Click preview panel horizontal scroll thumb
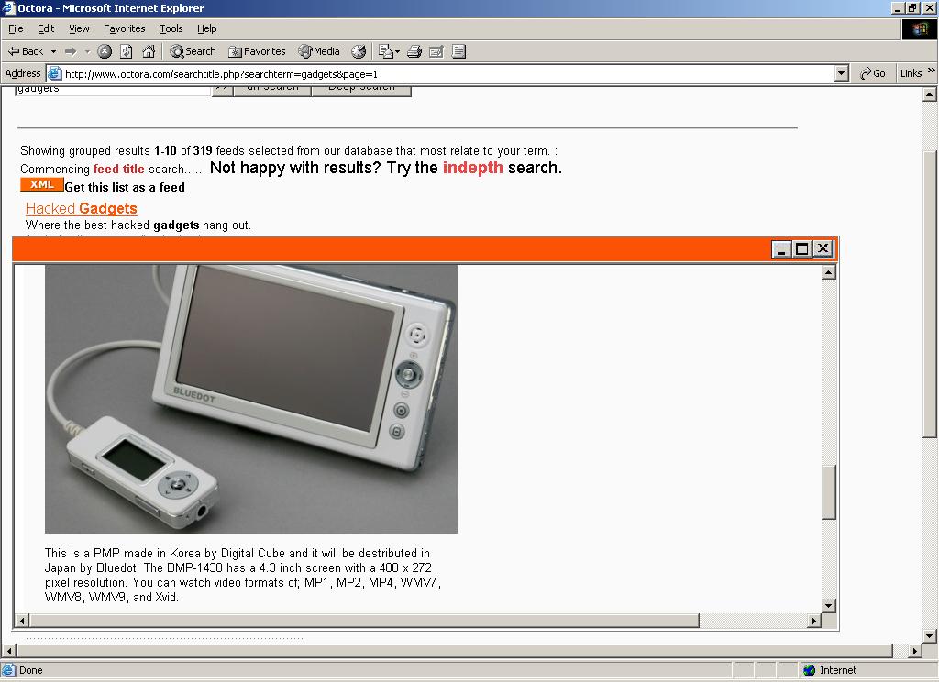939x682 pixels. [x=364, y=621]
